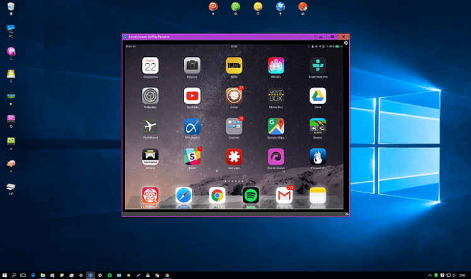
Task: Switch the ENG input language indicator
Action: point(462,275)
